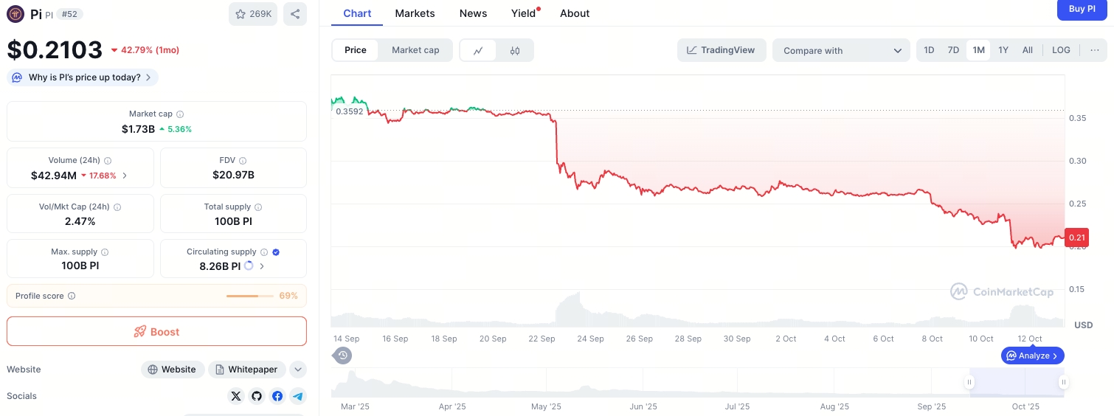Open the GitHub social link

coord(257,396)
